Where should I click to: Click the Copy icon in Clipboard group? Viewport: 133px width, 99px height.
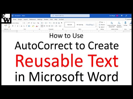pos(9,25)
